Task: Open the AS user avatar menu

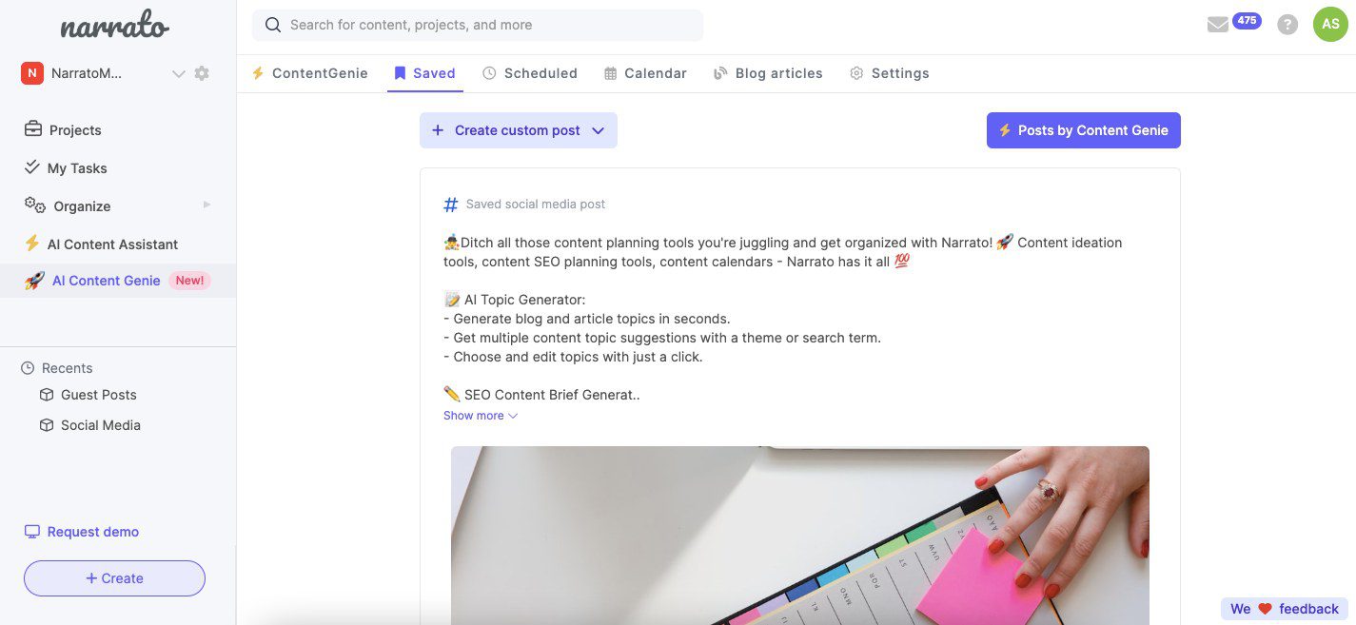Action: 1330,25
